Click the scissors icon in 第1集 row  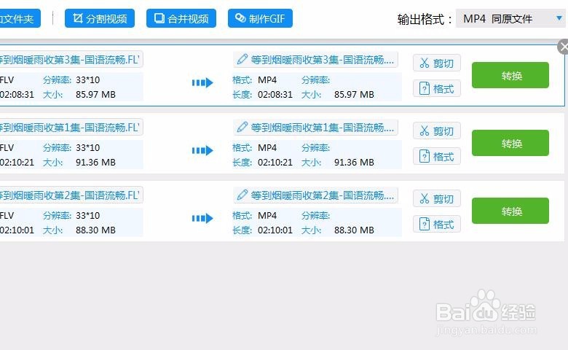(x=425, y=131)
